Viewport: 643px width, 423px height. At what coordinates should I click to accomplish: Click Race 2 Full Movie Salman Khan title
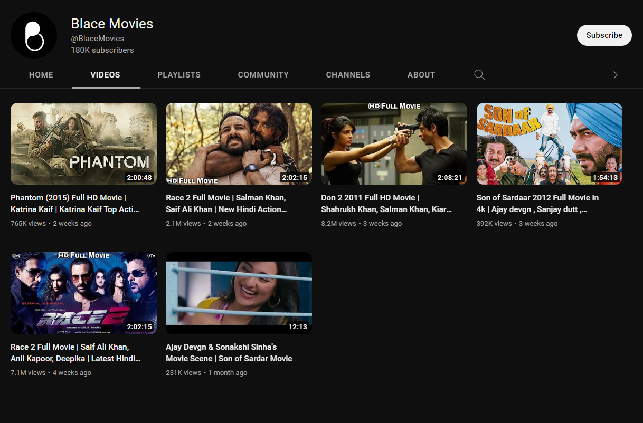click(x=227, y=204)
